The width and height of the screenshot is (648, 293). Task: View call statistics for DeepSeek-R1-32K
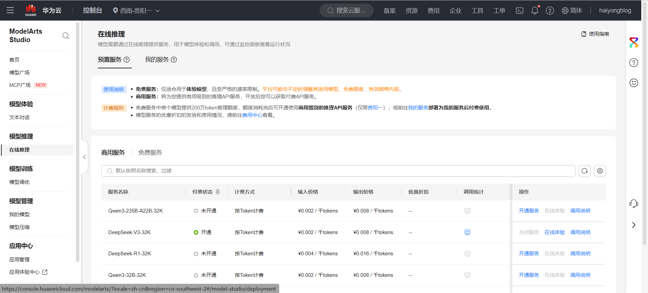(467, 254)
